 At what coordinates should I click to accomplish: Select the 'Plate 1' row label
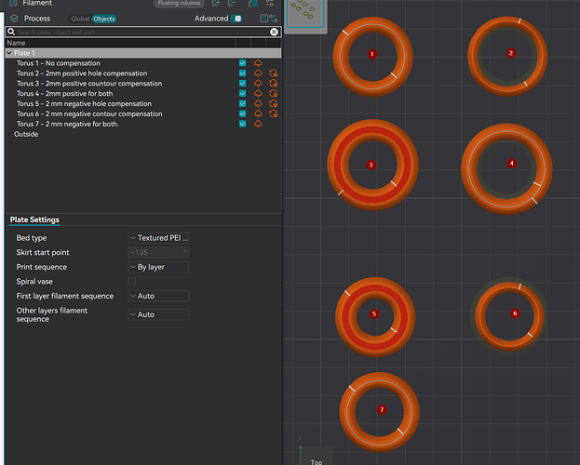click(24, 53)
